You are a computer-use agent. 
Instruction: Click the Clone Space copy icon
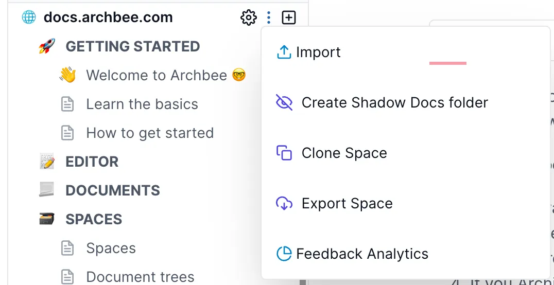point(284,153)
